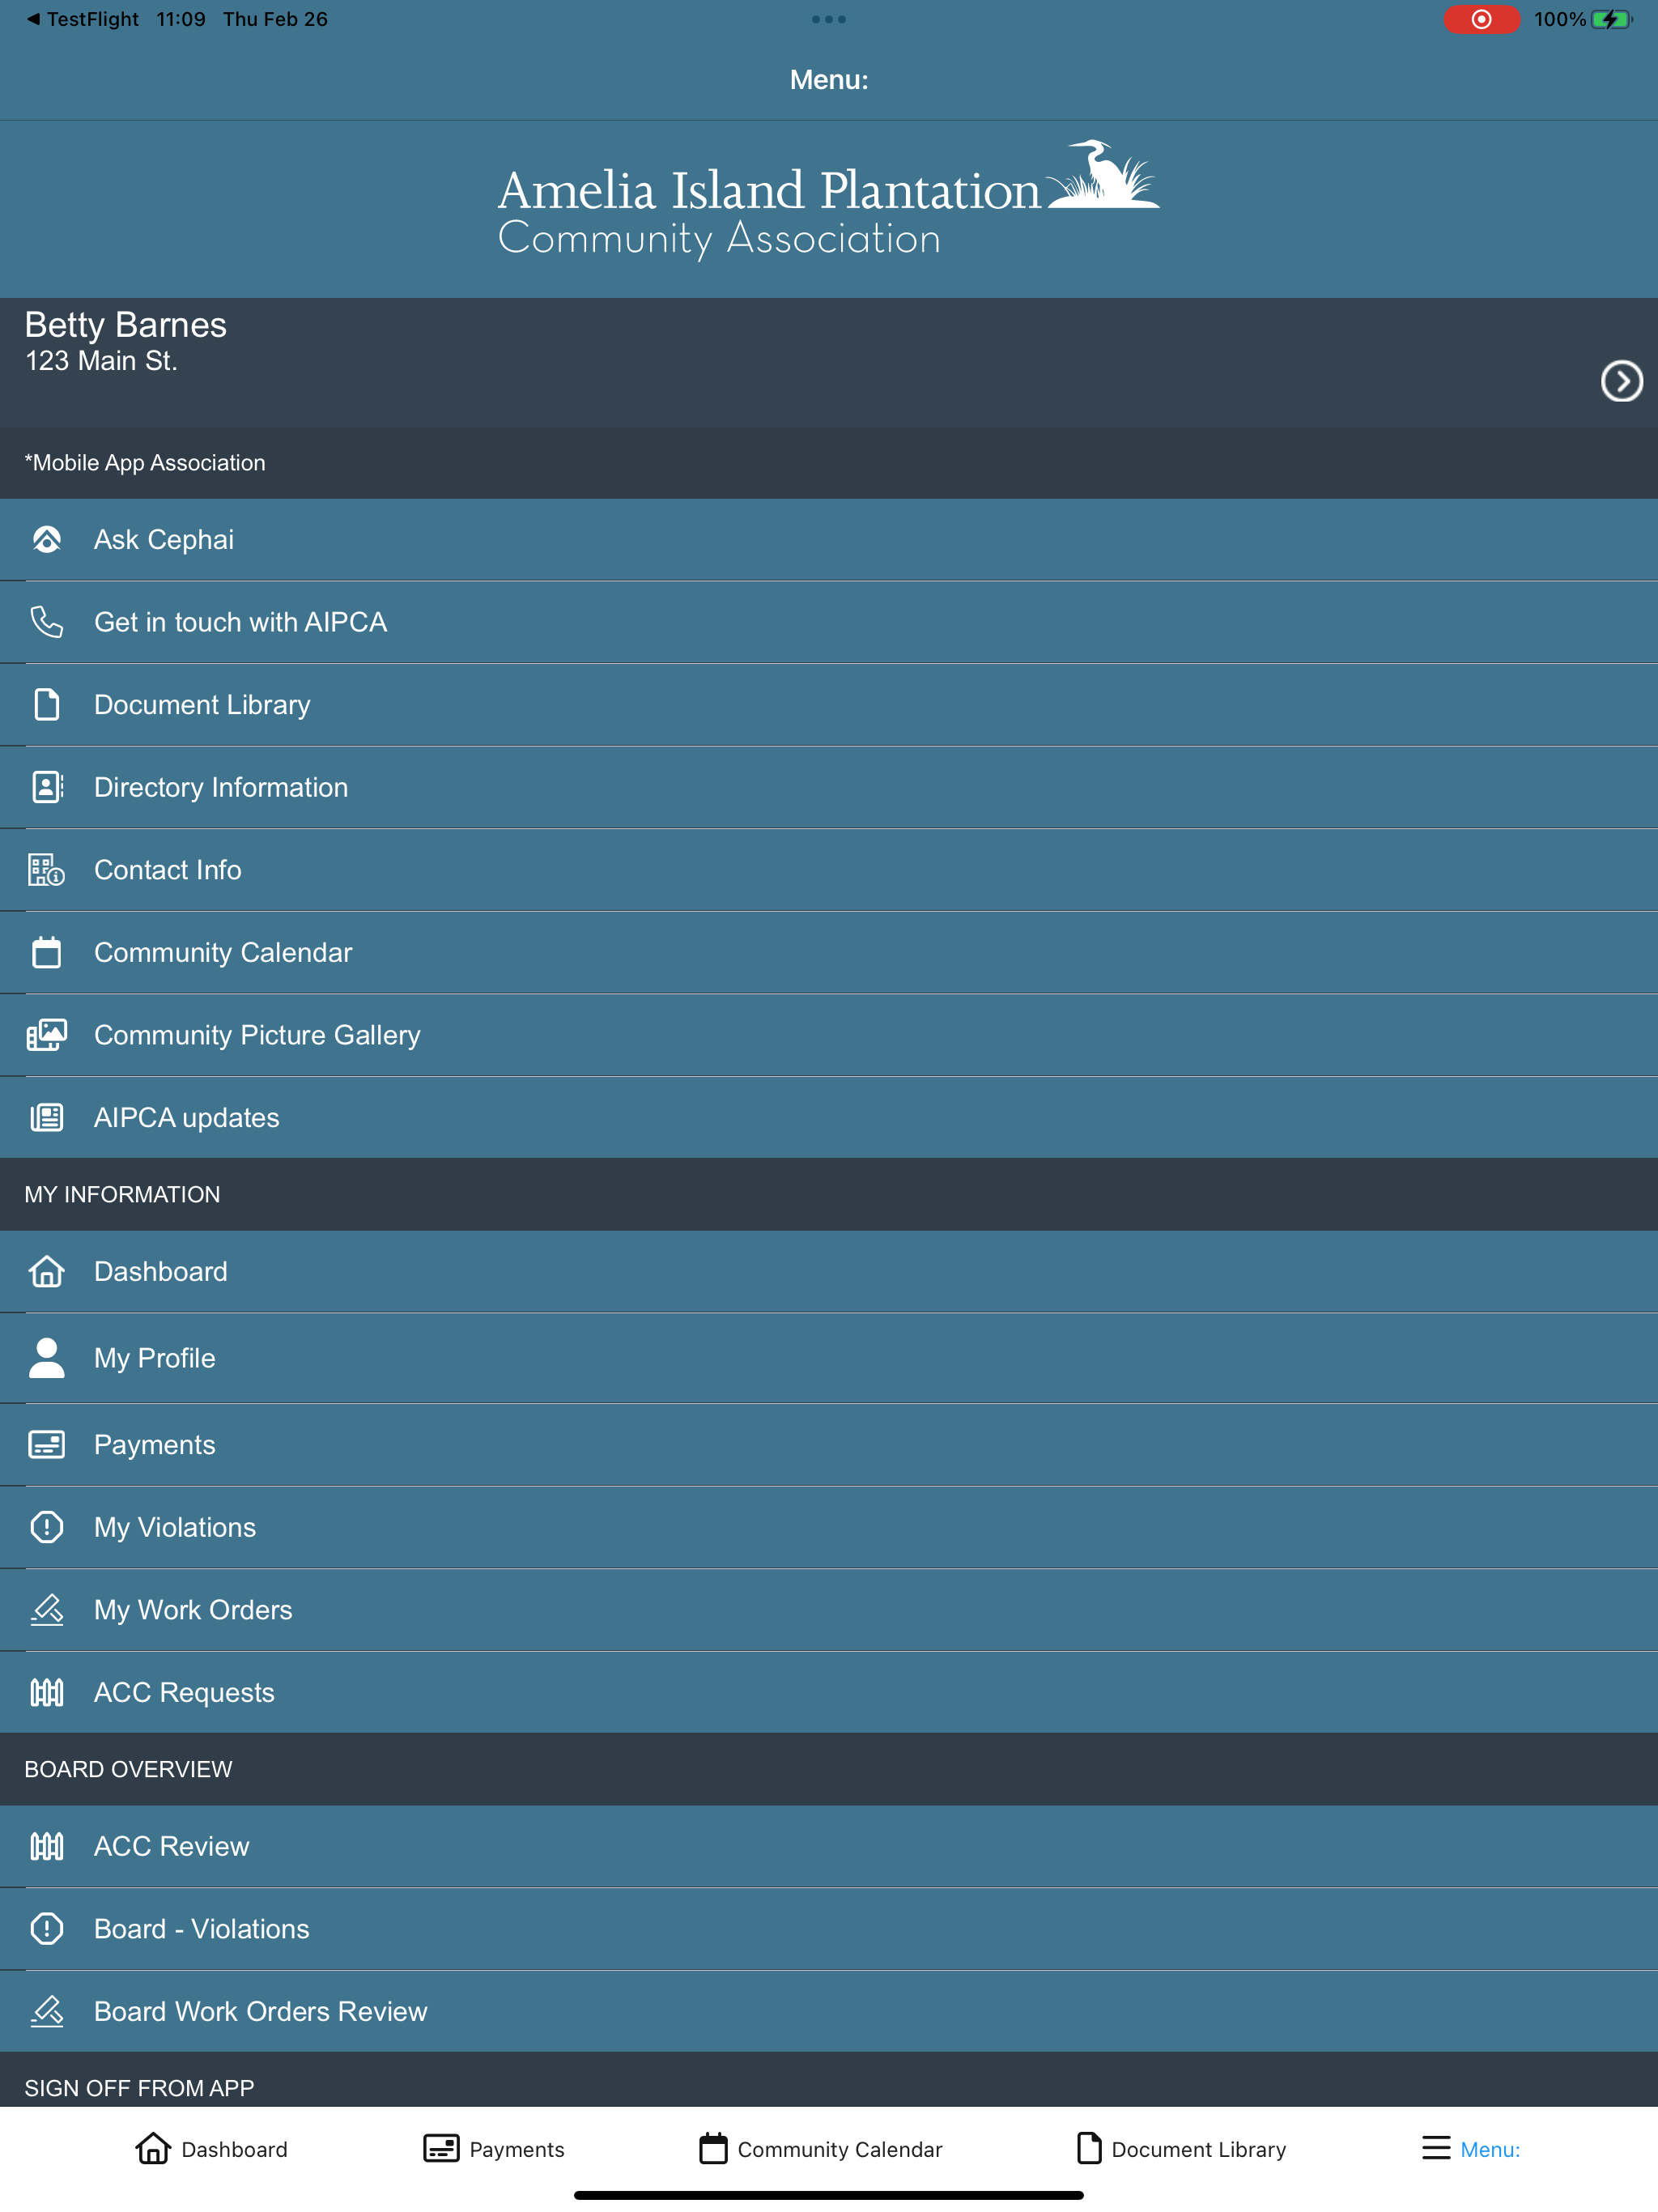Select the Menu: tab in bottom bar
The height and width of the screenshot is (2212, 1658).
coord(1471,2148)
